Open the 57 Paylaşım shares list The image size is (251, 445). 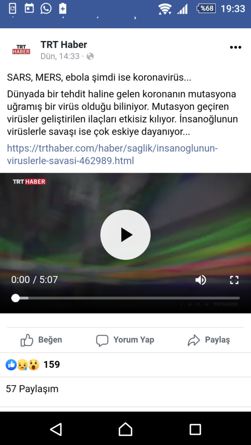click(x=32, y=389)
